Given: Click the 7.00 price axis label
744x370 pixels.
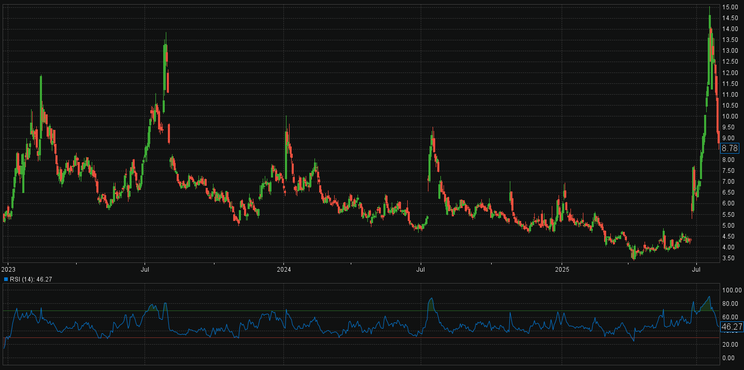Looking at the screenshot, I should click(x=731, y=182).
